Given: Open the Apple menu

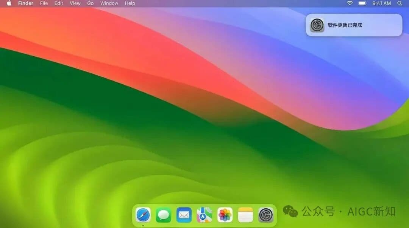Looking at the screenshot, I should click(x=8, y=3).
